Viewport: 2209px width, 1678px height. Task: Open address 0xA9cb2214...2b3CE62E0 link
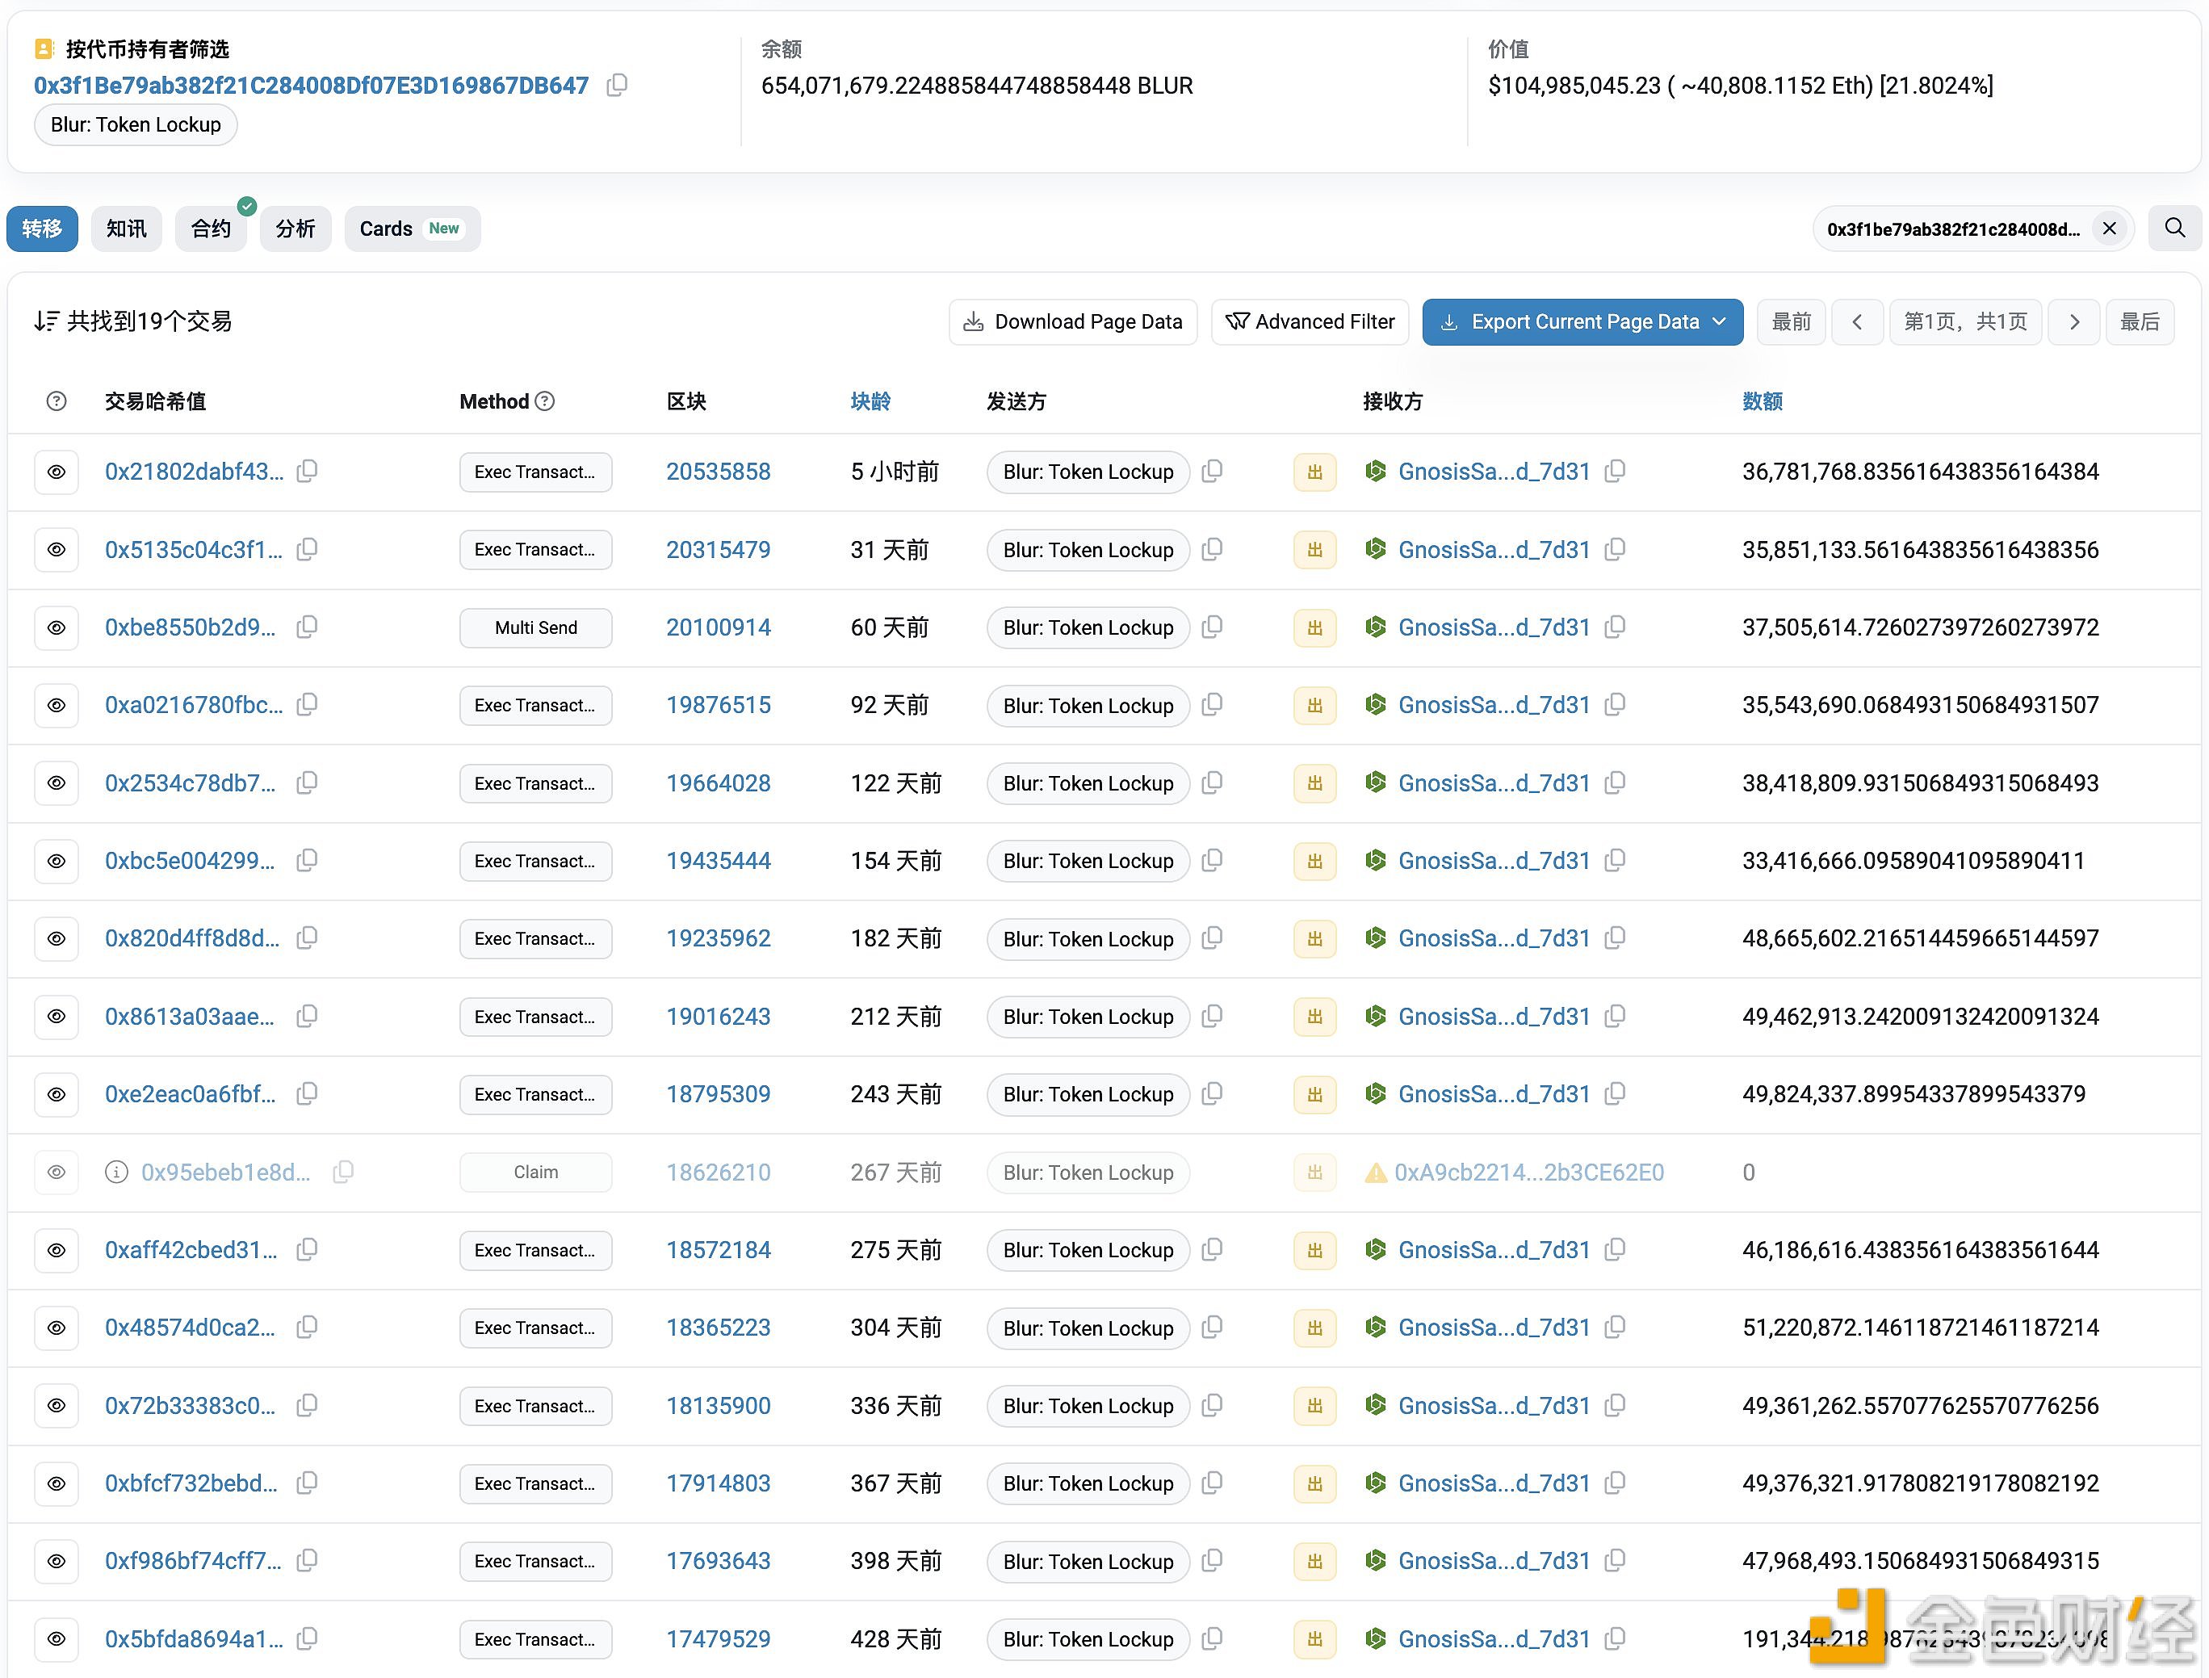coord(1529,1173)
